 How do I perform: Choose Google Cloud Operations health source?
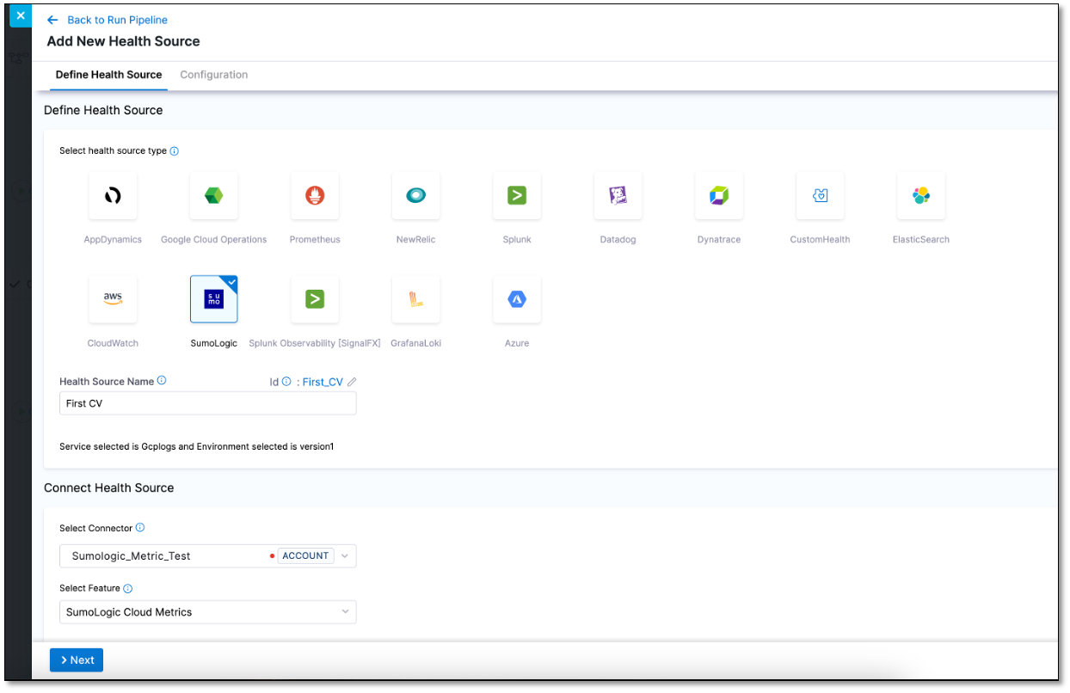(x=213, y=196)
